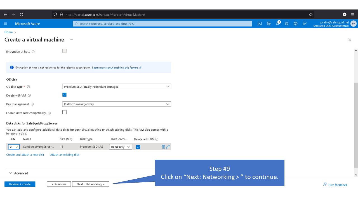This screenshot has height=201, width=358.
Task: Show info for Delete with VM column
Action: (x=157, y=139)
